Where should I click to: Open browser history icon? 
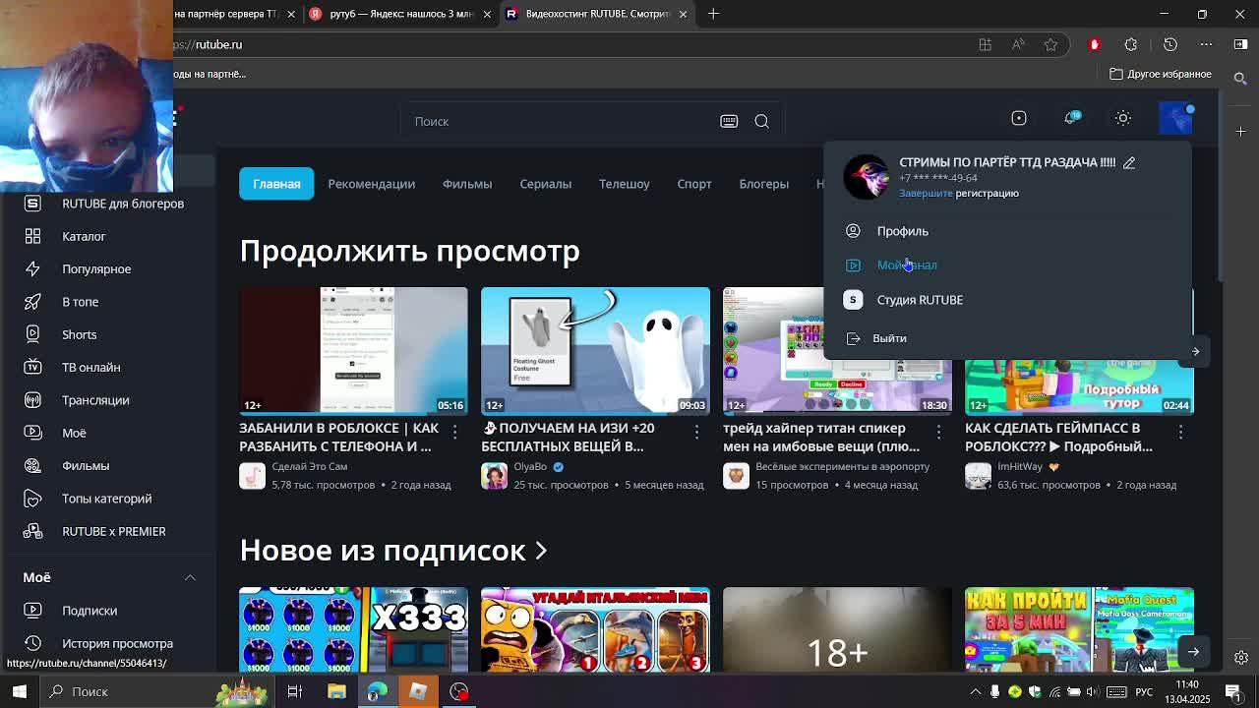click(1169, 44)
